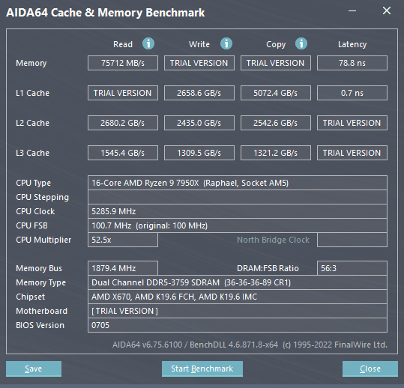Click the Copy column header
This screenshot has height=388, width=404.
276,44
